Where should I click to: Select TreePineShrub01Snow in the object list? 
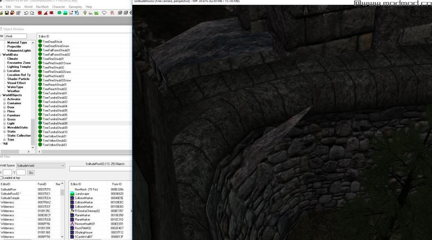click(57, 63)
